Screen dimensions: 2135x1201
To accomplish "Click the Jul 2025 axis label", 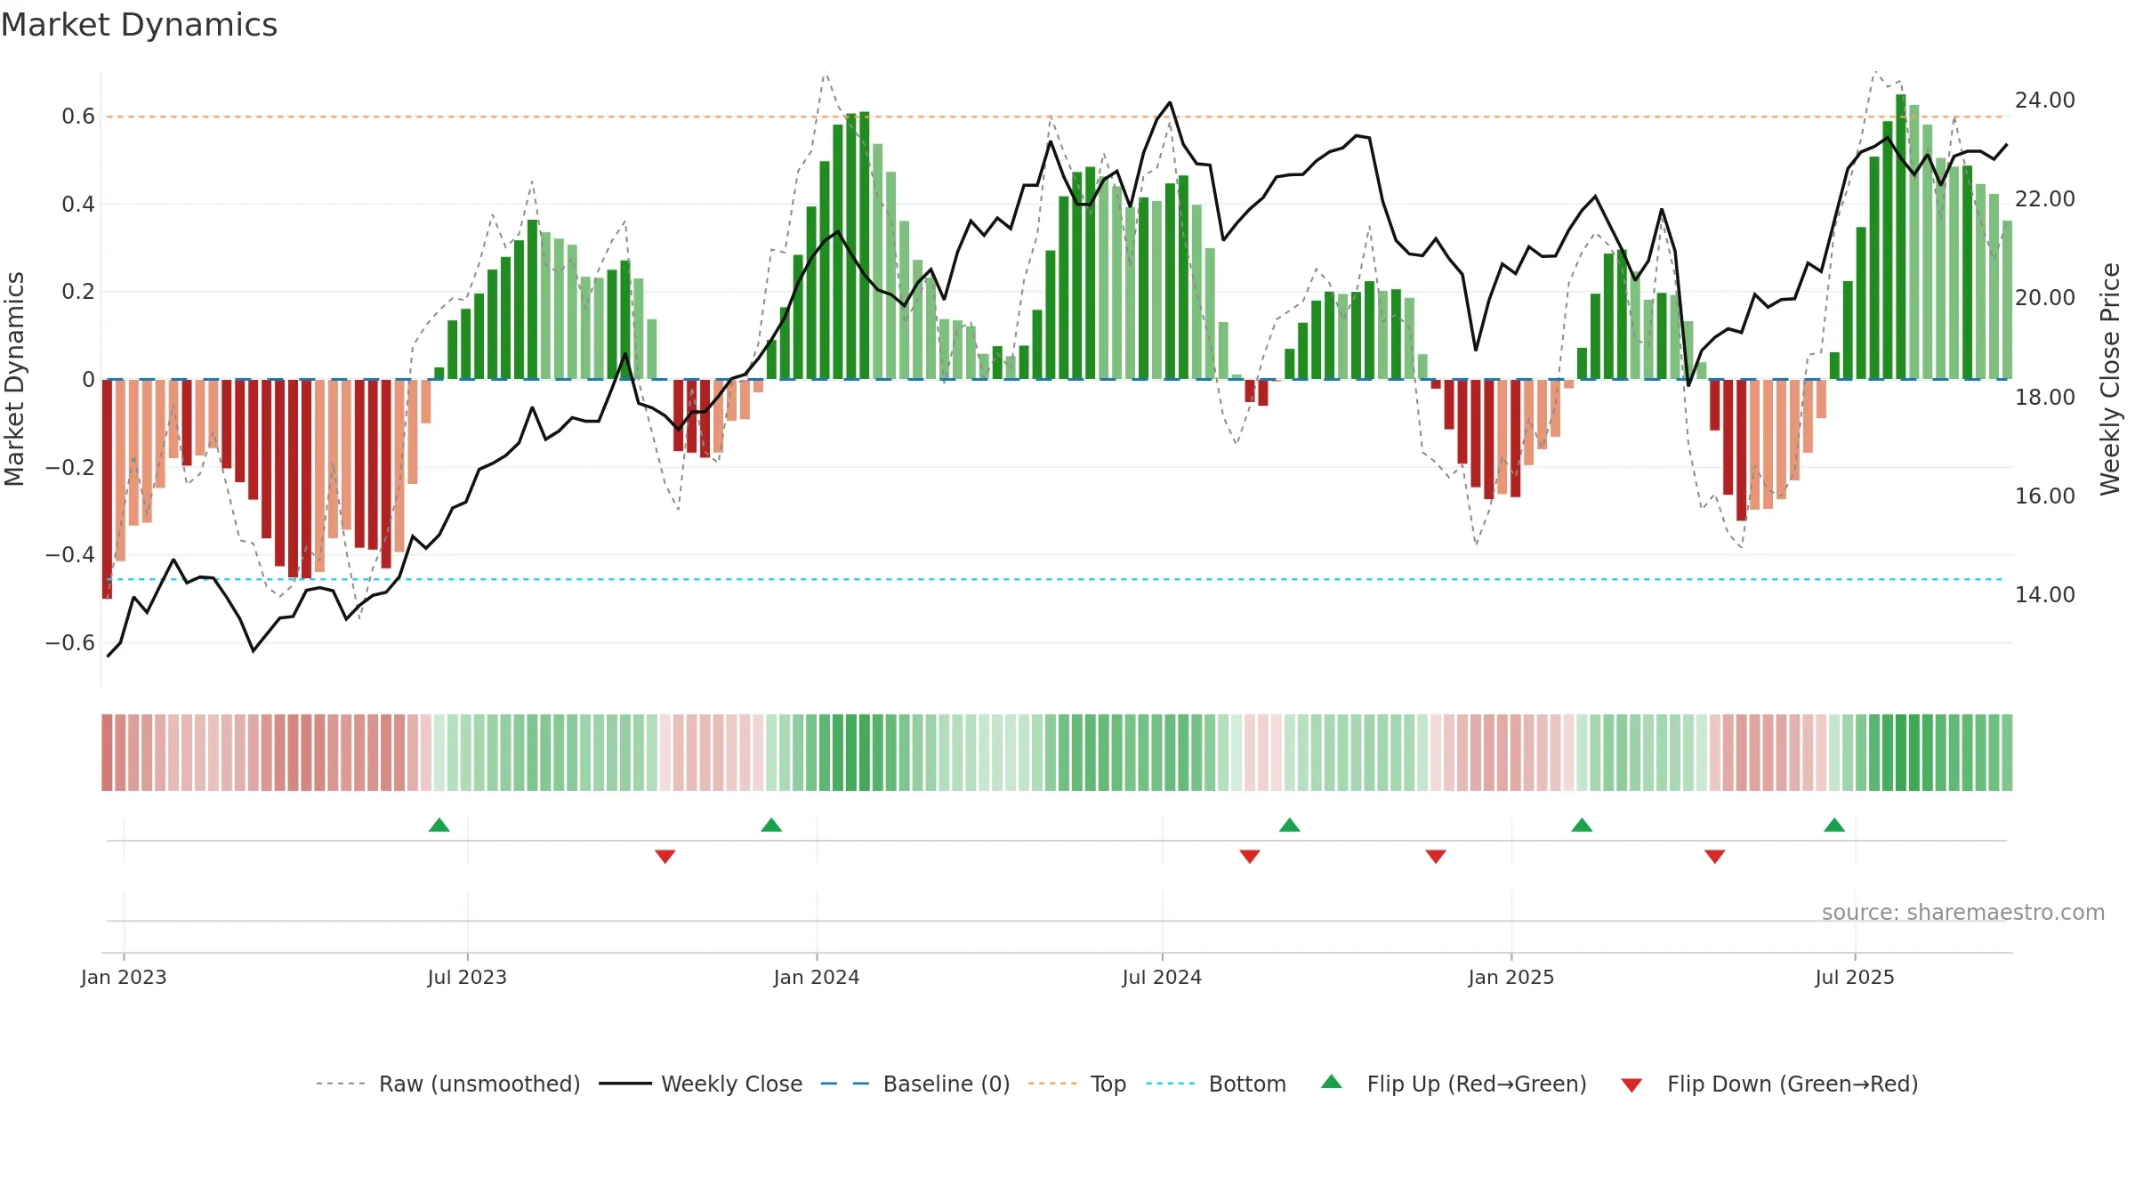I will 1855,977.
